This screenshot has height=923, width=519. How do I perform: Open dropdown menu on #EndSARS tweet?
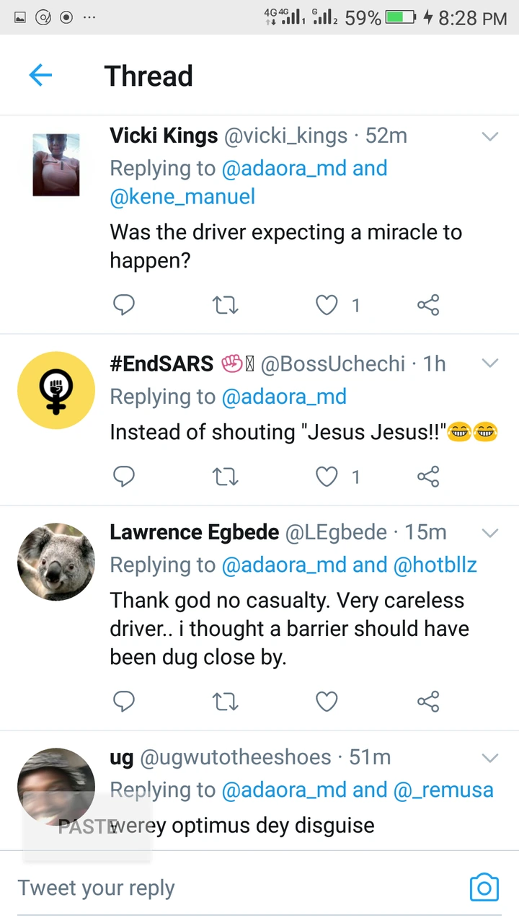pos(490,363)
